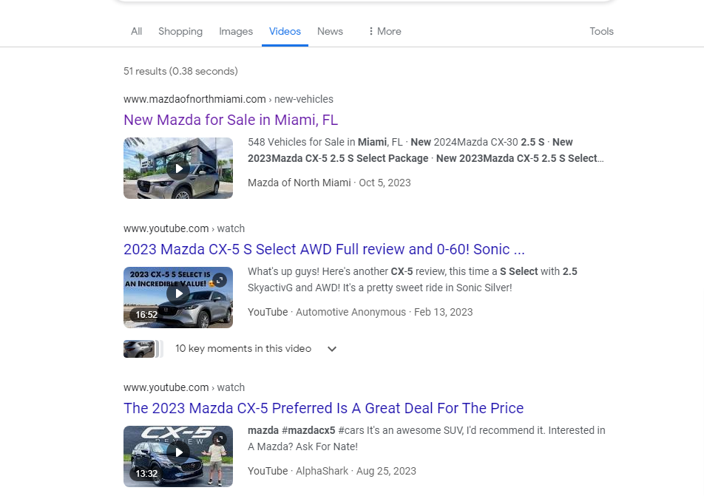The height and width of the screenshot is (496, 704).
Task: Click the youtube.com URL above the Preferred result
Action: pyautogui.click(x=184, y=387)
